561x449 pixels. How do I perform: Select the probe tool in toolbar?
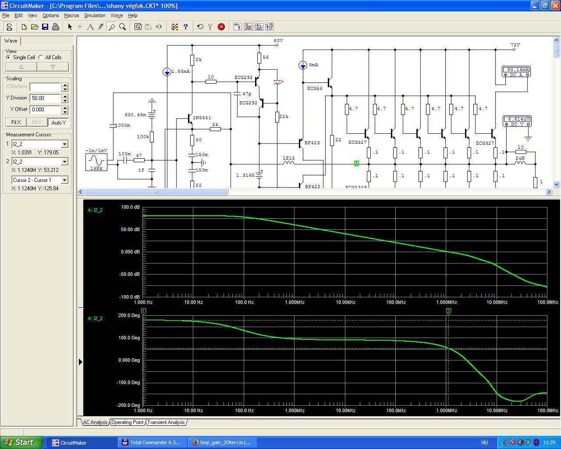click(x=112, y=27)
